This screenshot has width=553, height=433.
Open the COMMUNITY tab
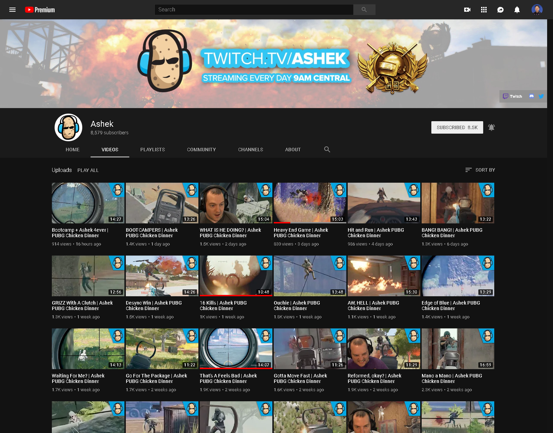click(201, 150)
